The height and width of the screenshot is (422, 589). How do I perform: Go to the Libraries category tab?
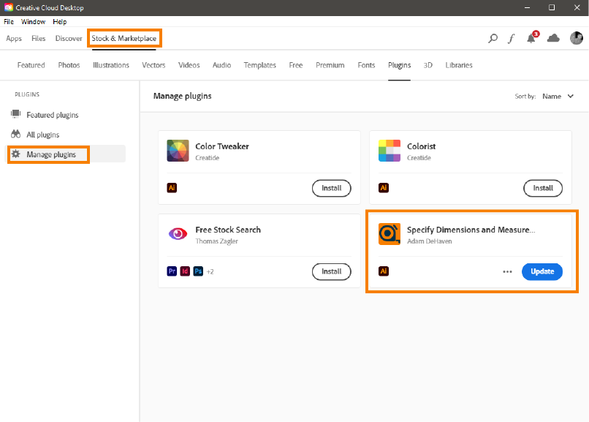point(459,65)
